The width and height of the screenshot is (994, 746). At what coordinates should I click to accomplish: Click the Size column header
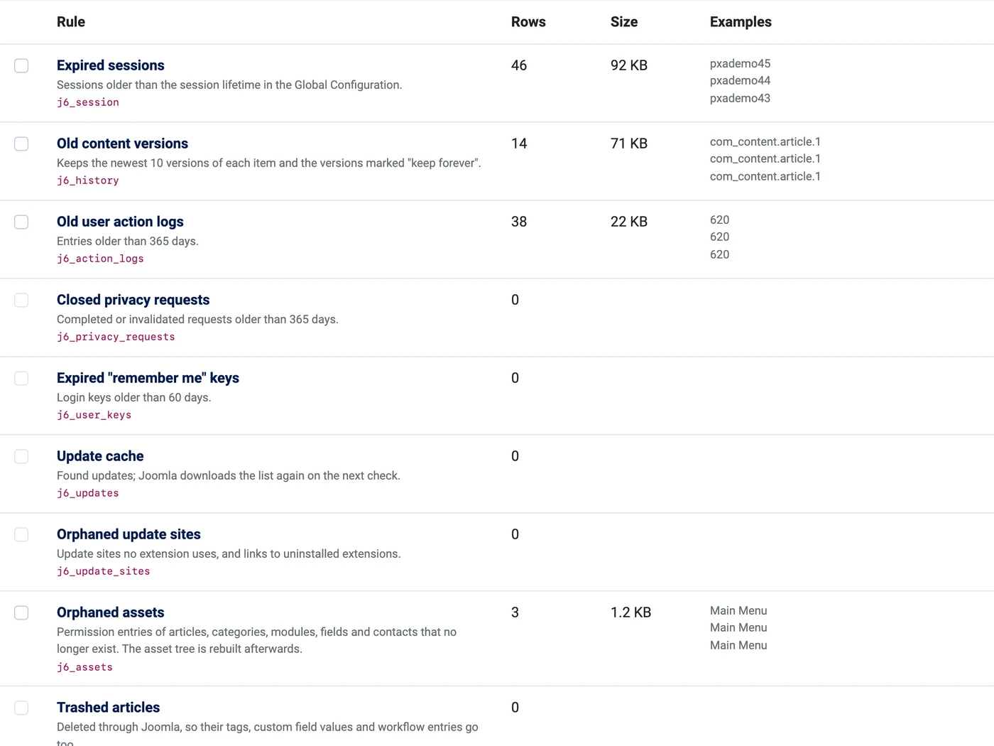(x=624, y=22)
